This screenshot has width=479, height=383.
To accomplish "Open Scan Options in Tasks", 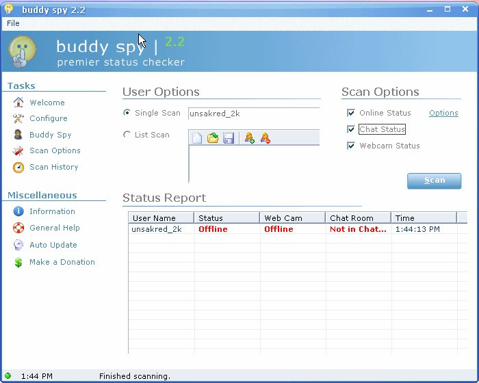I will tap(55, 150).
